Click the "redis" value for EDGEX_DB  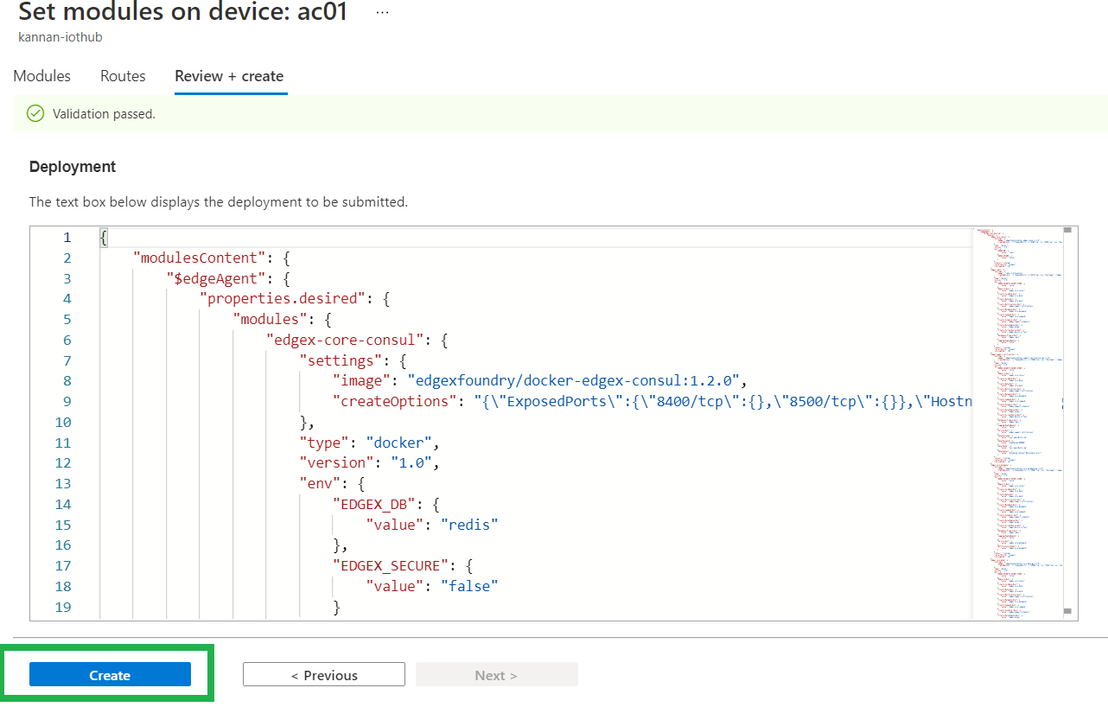(x=469, y=525)
